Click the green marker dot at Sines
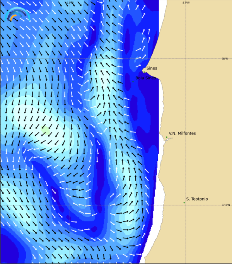This screenshot has height=264, width=232. coord(144,72)
